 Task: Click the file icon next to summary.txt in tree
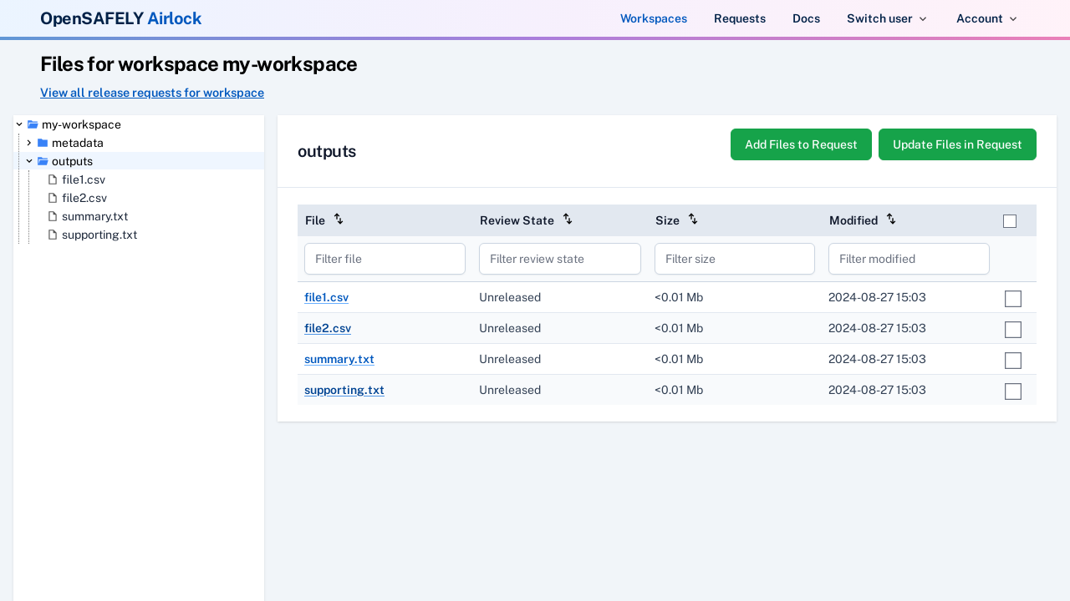coord(53,216)
